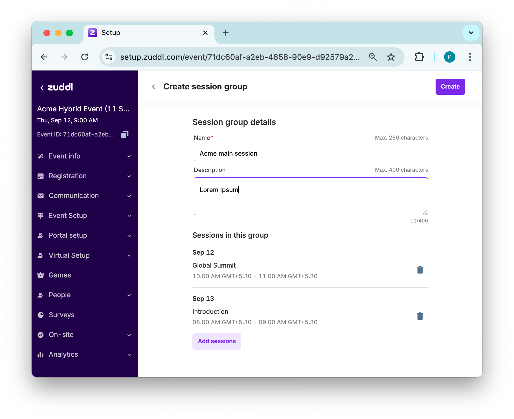Open the Chrome three-dot menu

(470, 57)
